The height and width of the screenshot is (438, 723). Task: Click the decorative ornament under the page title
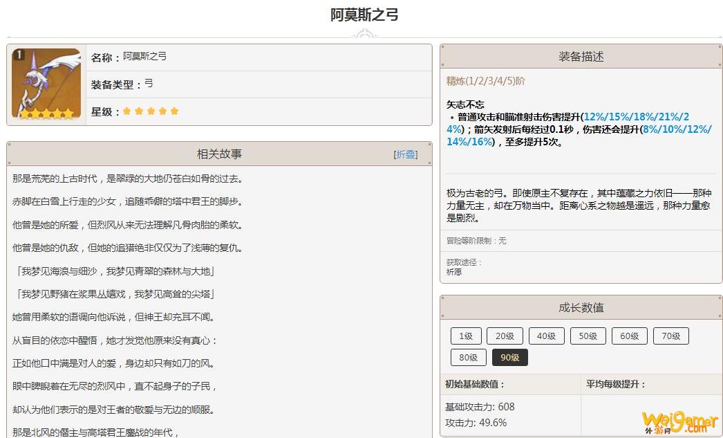pyautogui.click(x=364, y=35)
